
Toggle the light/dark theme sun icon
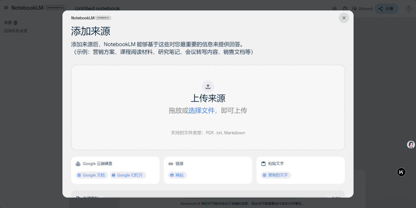click(x=334, y=8)
